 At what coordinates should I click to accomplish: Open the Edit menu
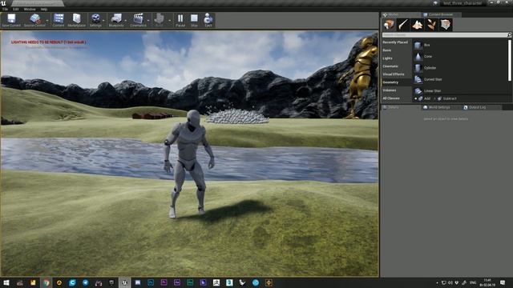(x=16, y=9)
